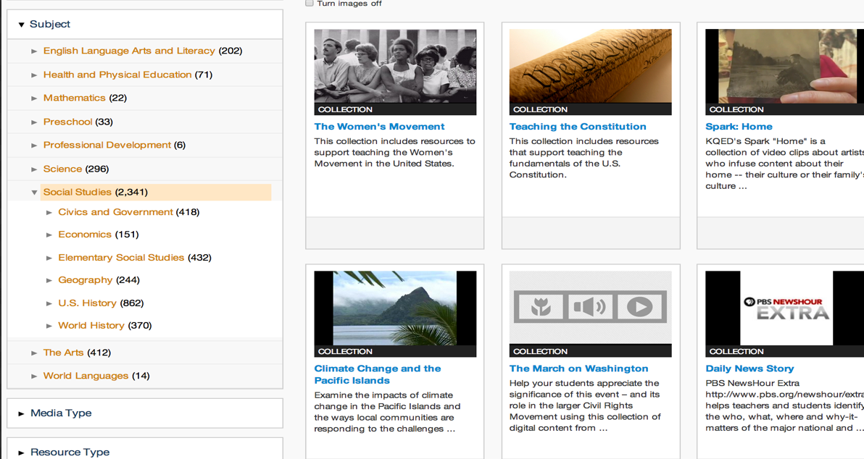This screenshot has width=864, height=459.
Task: Click the speaker audio icon in the placeholder tile
Action: tap(590, 307)
